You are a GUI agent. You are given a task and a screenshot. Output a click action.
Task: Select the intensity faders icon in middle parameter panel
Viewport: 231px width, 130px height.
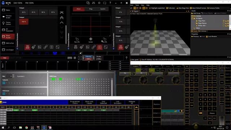click(75, 47)
